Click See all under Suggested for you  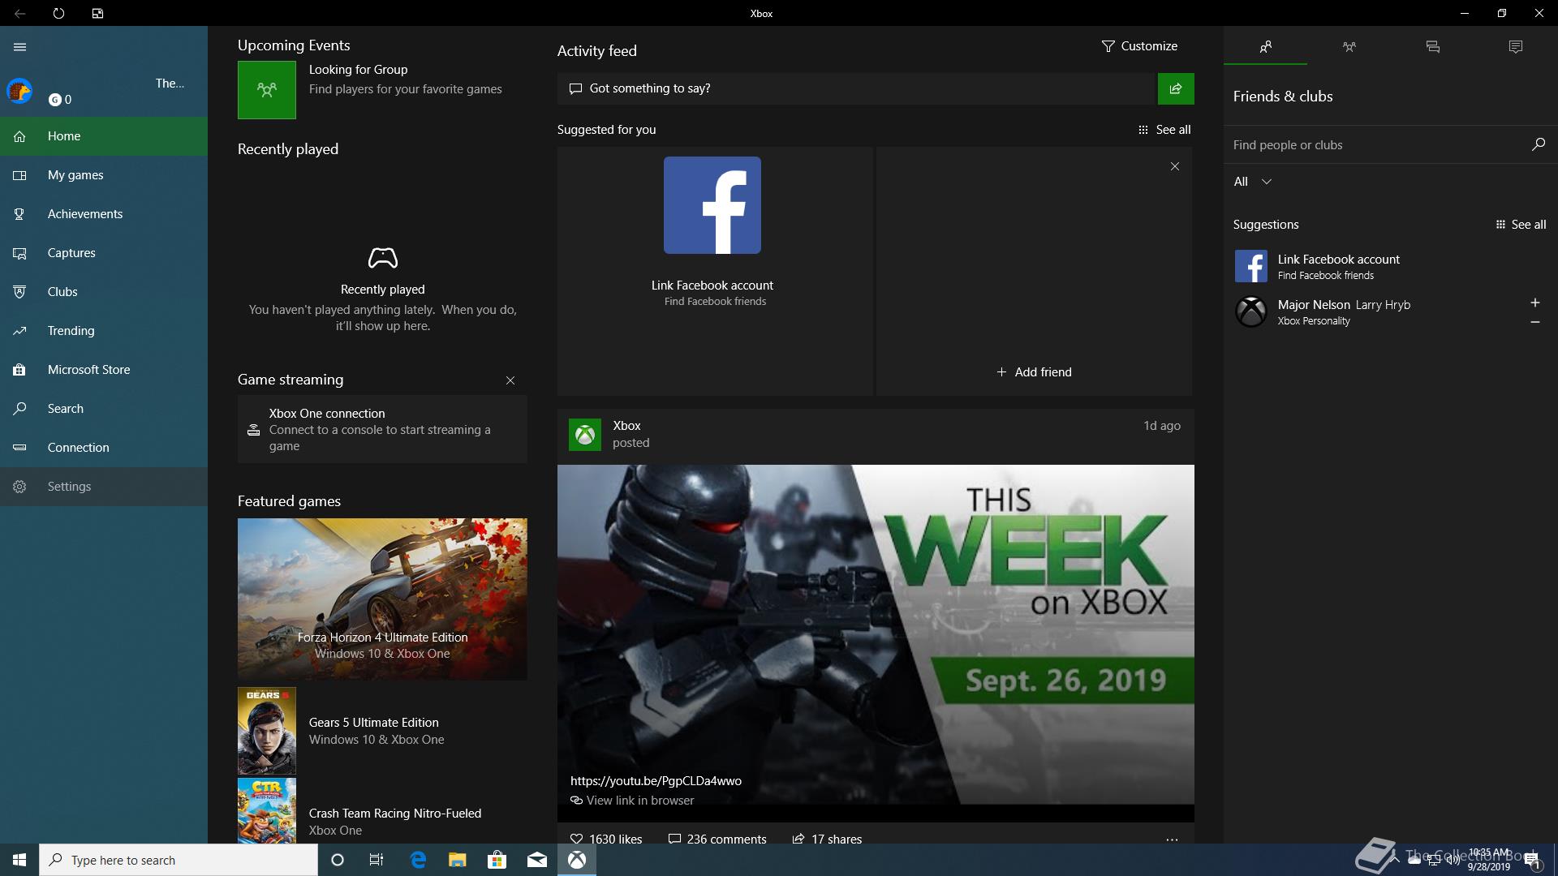click(x=1164, y=130)
